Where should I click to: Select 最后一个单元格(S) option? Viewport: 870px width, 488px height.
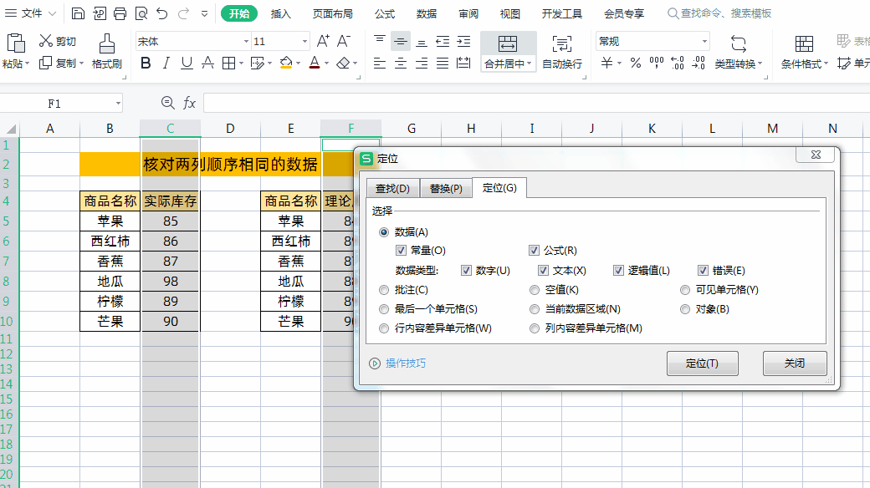pyautogui.click(x=384, y=309)
